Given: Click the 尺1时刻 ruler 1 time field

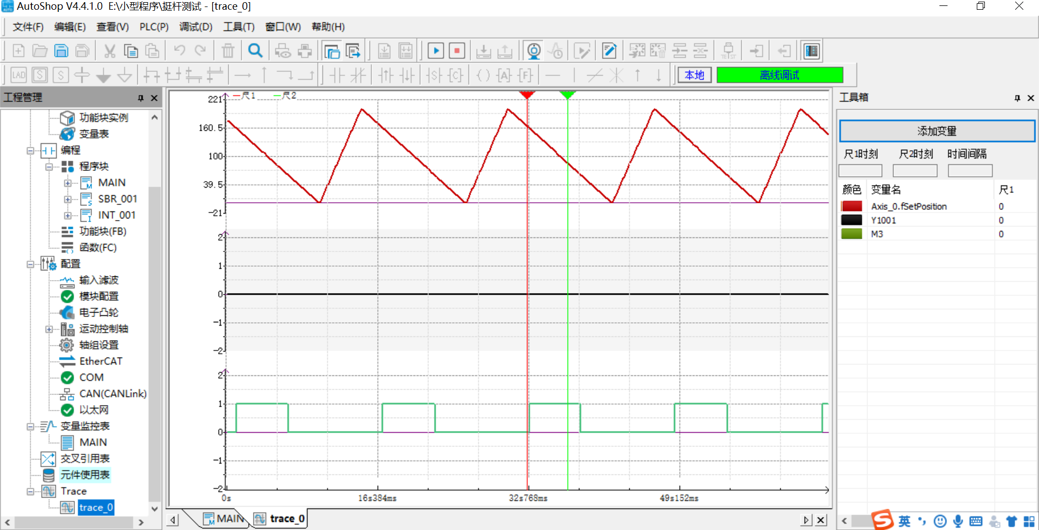Looking at the screenshot, I should pos(860,171).
